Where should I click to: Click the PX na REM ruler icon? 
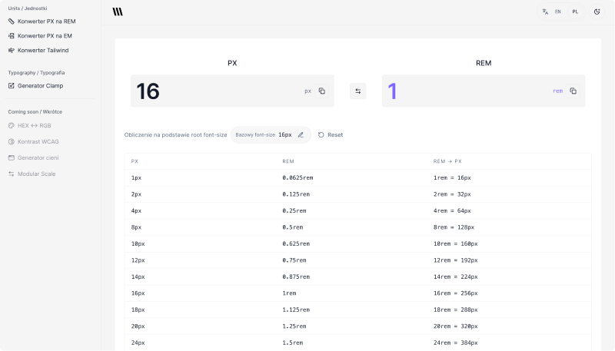coord(12,22)
